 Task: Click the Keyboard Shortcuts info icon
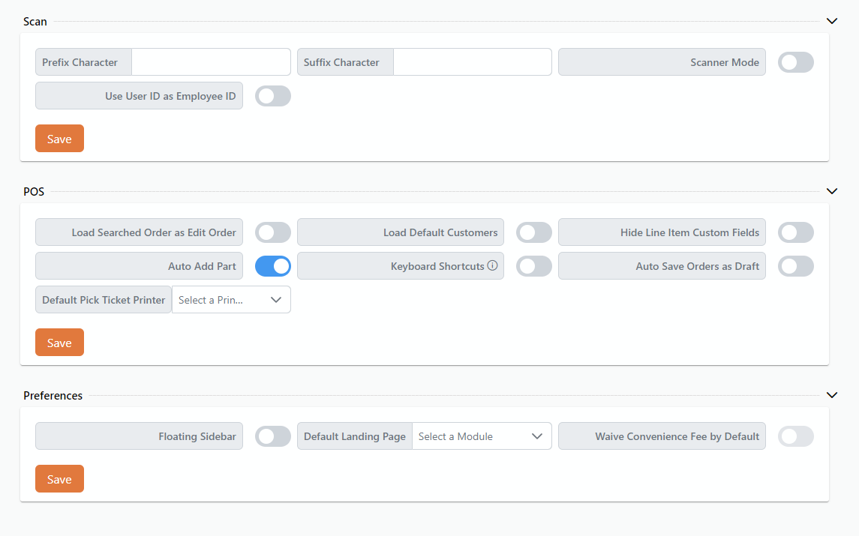[493, 265]
